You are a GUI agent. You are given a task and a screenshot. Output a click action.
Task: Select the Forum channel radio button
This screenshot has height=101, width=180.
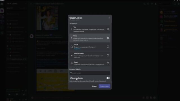(108, 47)
